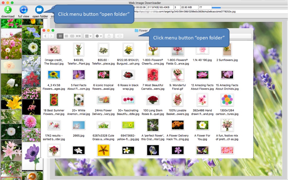Go forward in the flower Finder window
Image resolution: width=288 pixels, height=180 pixels.
(51, 36)
